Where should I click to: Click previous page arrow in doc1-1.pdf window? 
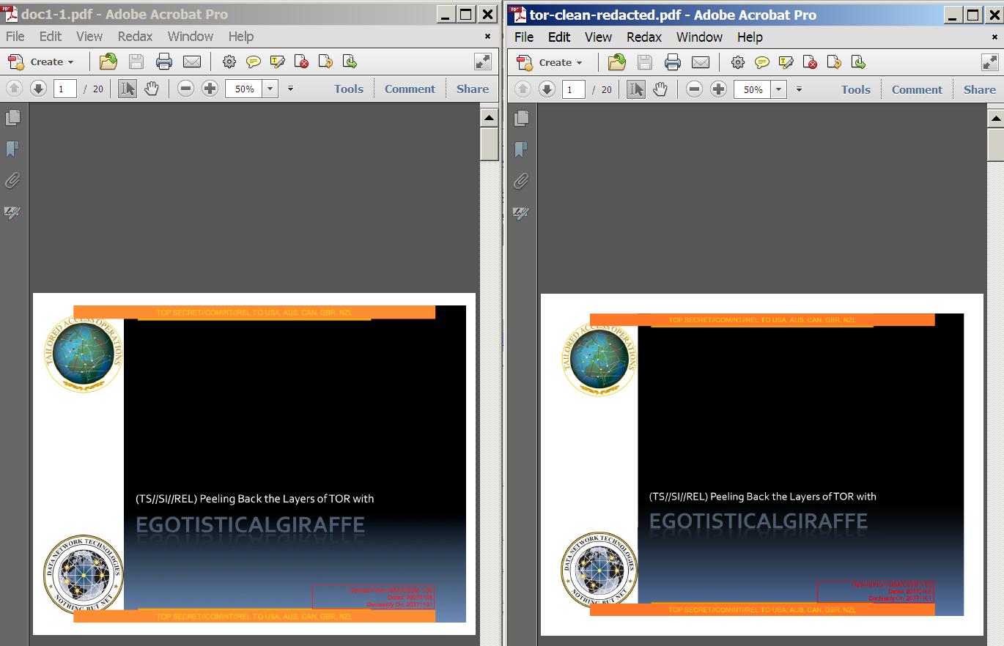tap(14, 89)
